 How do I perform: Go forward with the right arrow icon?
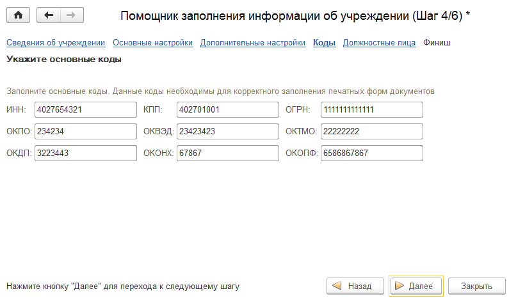click(x=70, y=15)
